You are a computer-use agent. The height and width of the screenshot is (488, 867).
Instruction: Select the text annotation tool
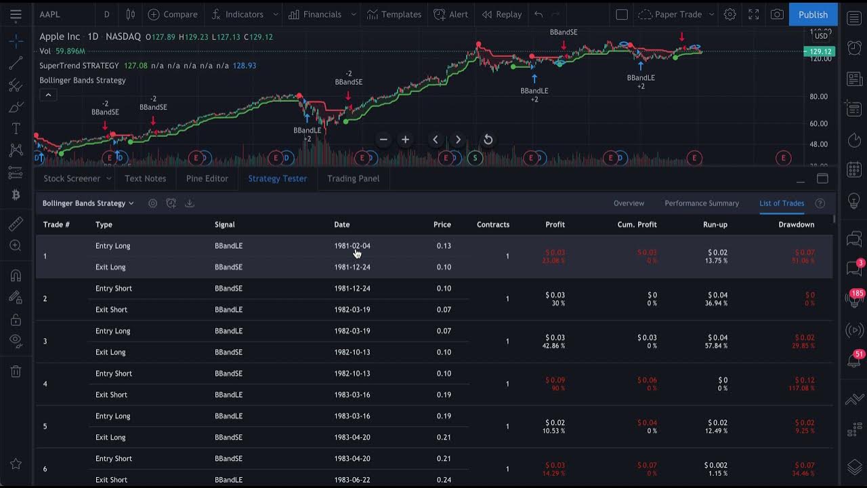tap(16, 129)
